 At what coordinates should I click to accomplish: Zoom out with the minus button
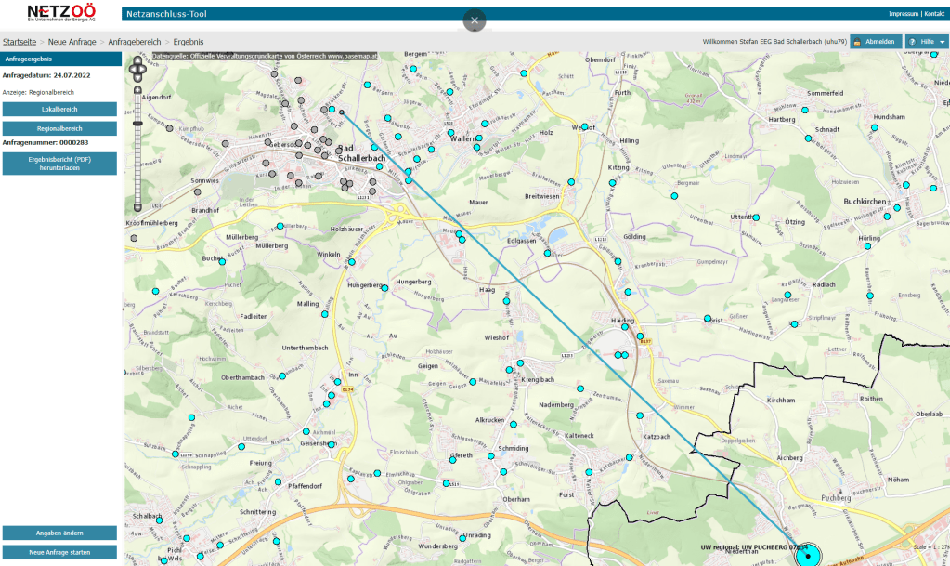point(138,207)
